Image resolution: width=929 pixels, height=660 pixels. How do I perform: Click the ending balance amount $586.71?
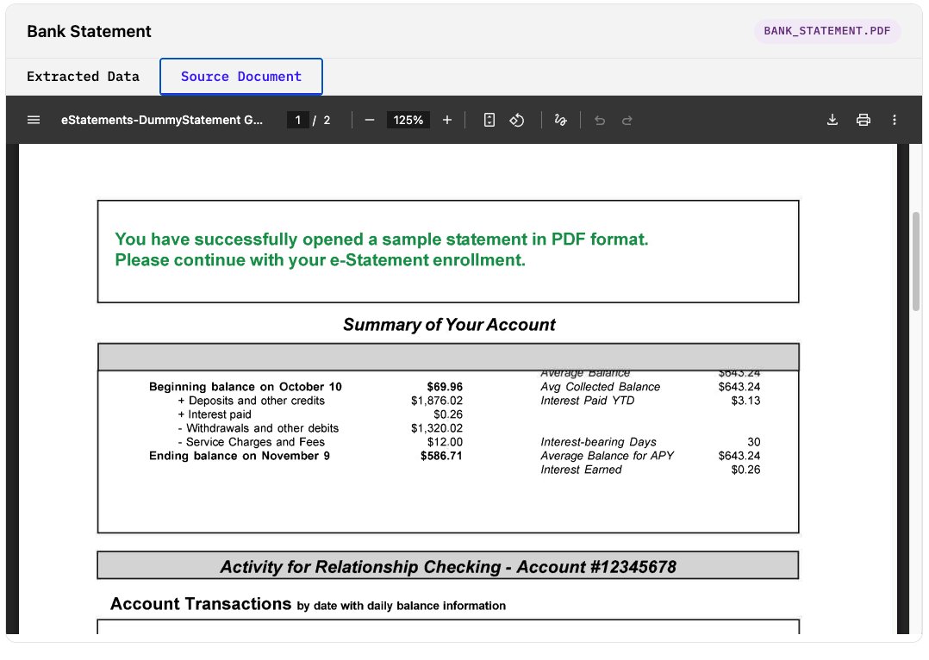[441, 456]
